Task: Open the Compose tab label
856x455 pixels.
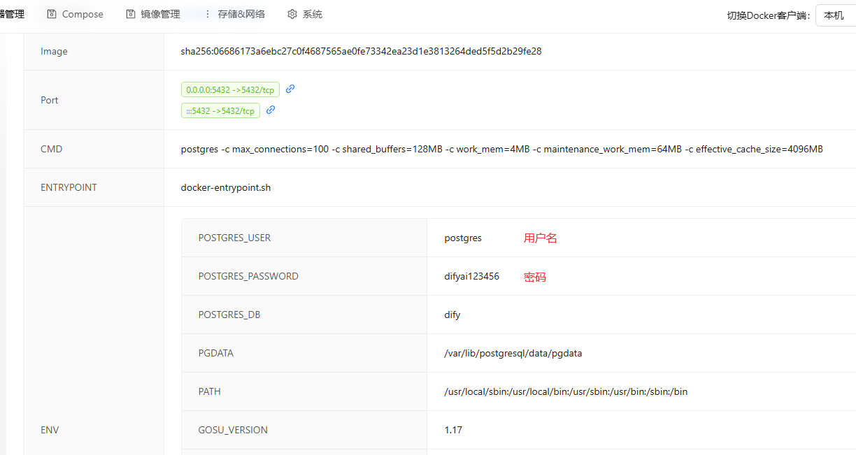Action: point(83,14)
